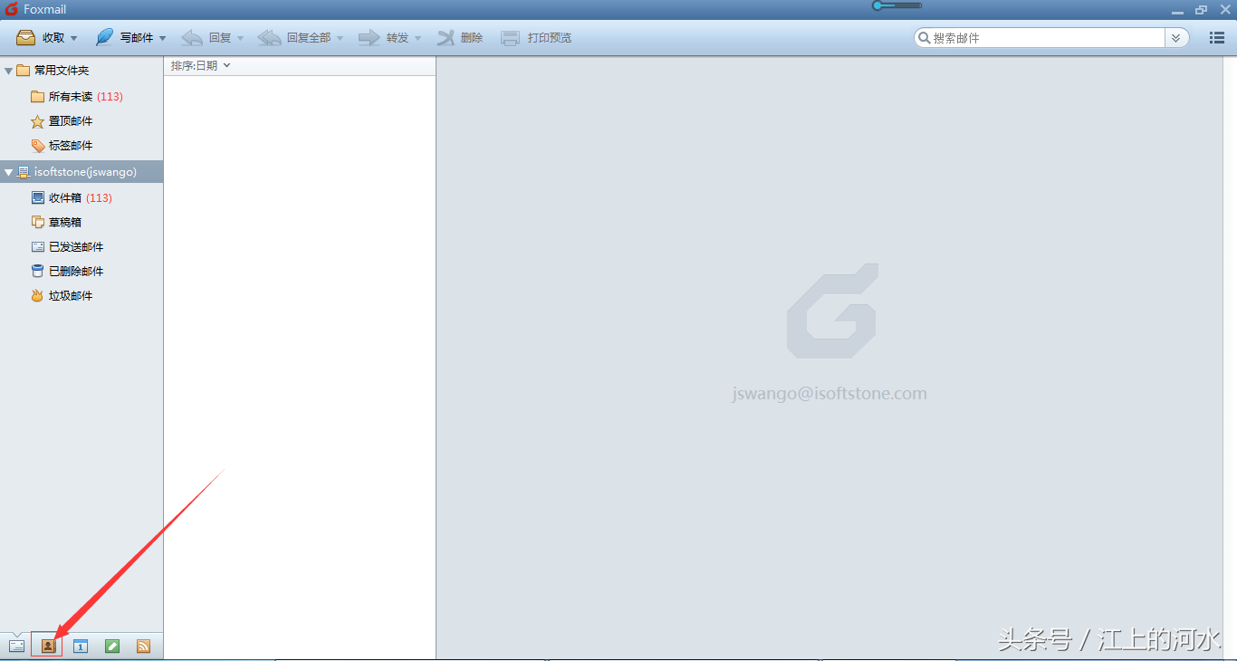Expand the 转发 dropdown arrow
The height and width of the screenshot is (661, 1237).
tap(418, 38)
